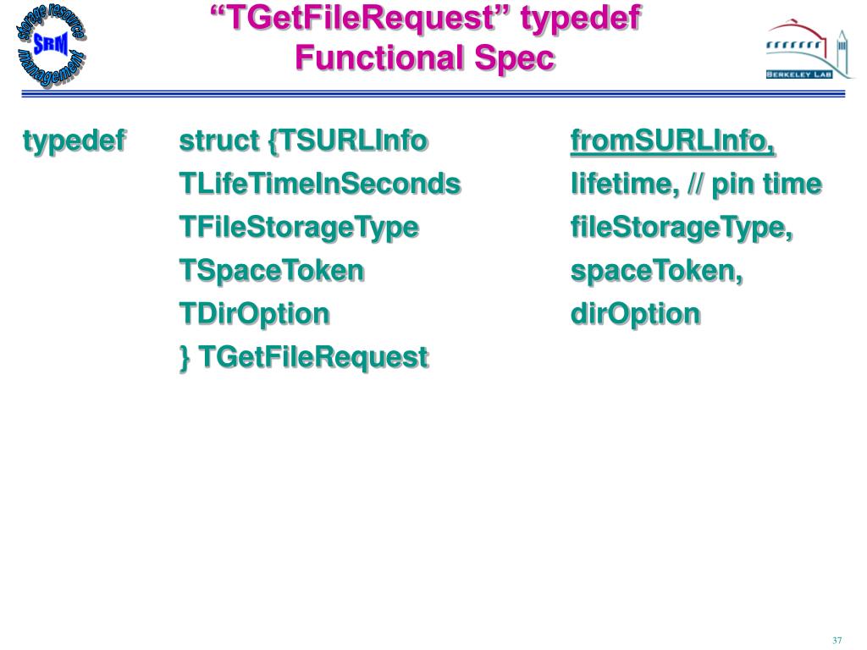867x650 pixels.
Task: Click the TSpaceToken type name
Action: [x=272, y=271]
